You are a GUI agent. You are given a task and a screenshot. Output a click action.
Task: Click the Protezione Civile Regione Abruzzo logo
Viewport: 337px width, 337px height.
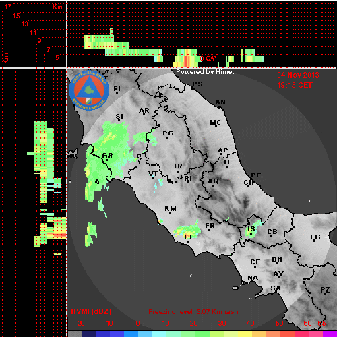click(x=89, y=90)
